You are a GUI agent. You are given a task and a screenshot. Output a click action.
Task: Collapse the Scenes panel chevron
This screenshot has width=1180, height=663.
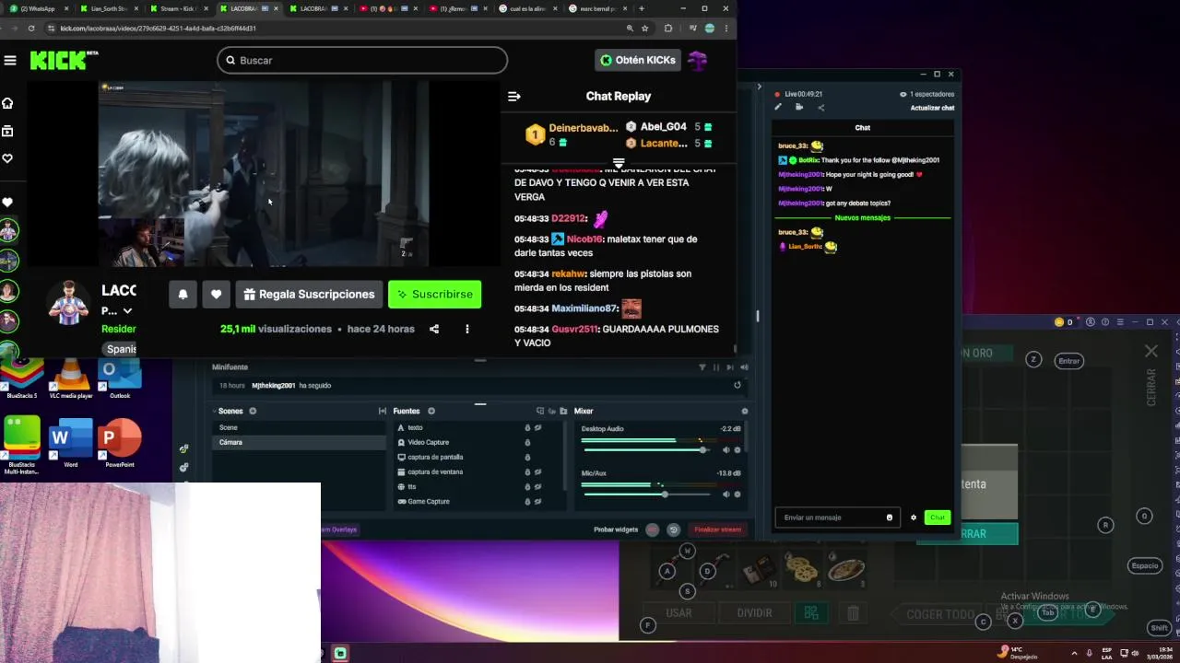[215, 412]
